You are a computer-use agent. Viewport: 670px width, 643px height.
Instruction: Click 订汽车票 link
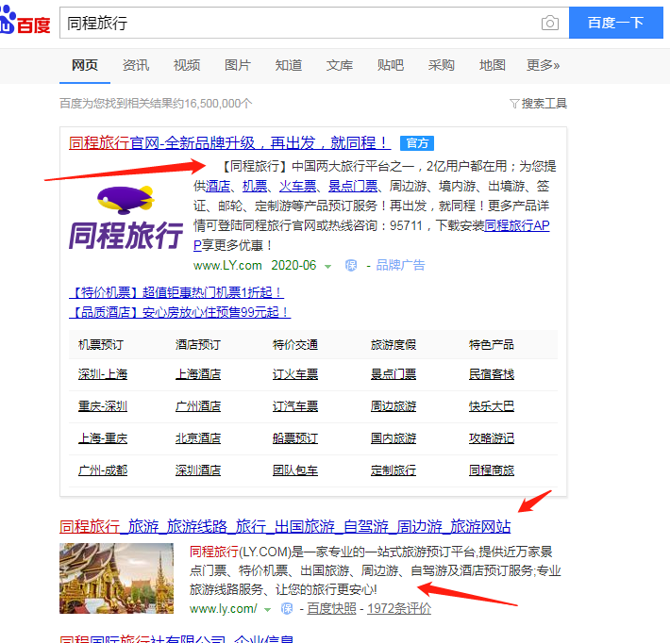[295, 406]
